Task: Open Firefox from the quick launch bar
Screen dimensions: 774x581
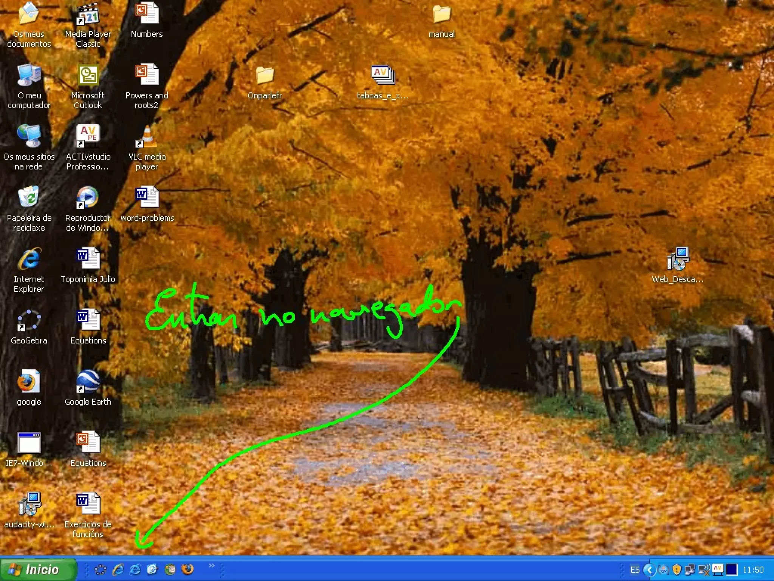Action: [x=187, y=569]
